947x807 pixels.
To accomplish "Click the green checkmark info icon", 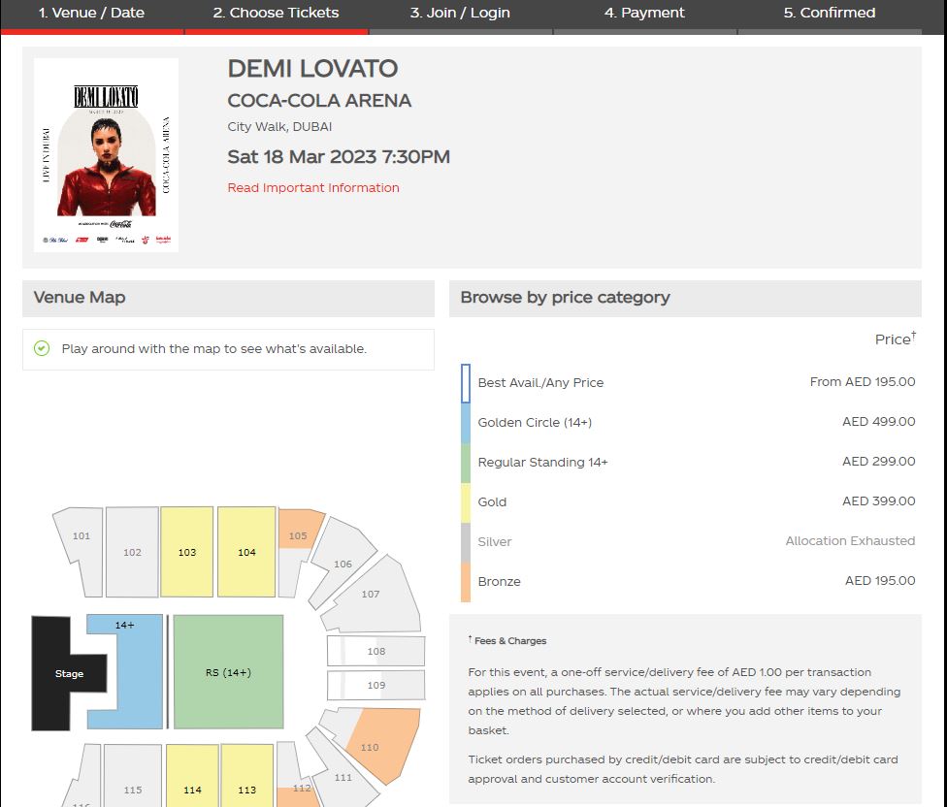I will pos(42,348).
